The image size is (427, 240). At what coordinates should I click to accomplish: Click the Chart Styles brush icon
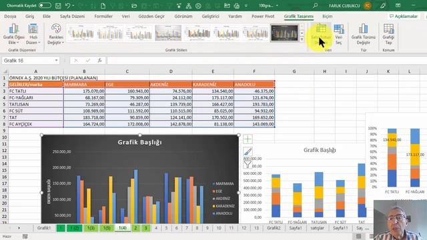pyautogui.click(x=248, y=151)
